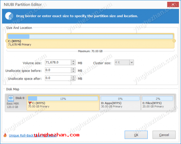Viewport: 181px width, 144px height.
Task: Click the 71,678 MB Primary text
Action: [20, 45]
